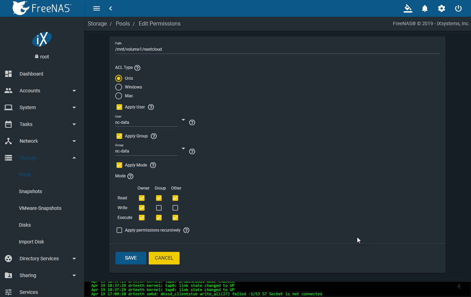Click the Sharing folder icon
The height and width of the screenshot is (297, 471).
tap(8, 275)
